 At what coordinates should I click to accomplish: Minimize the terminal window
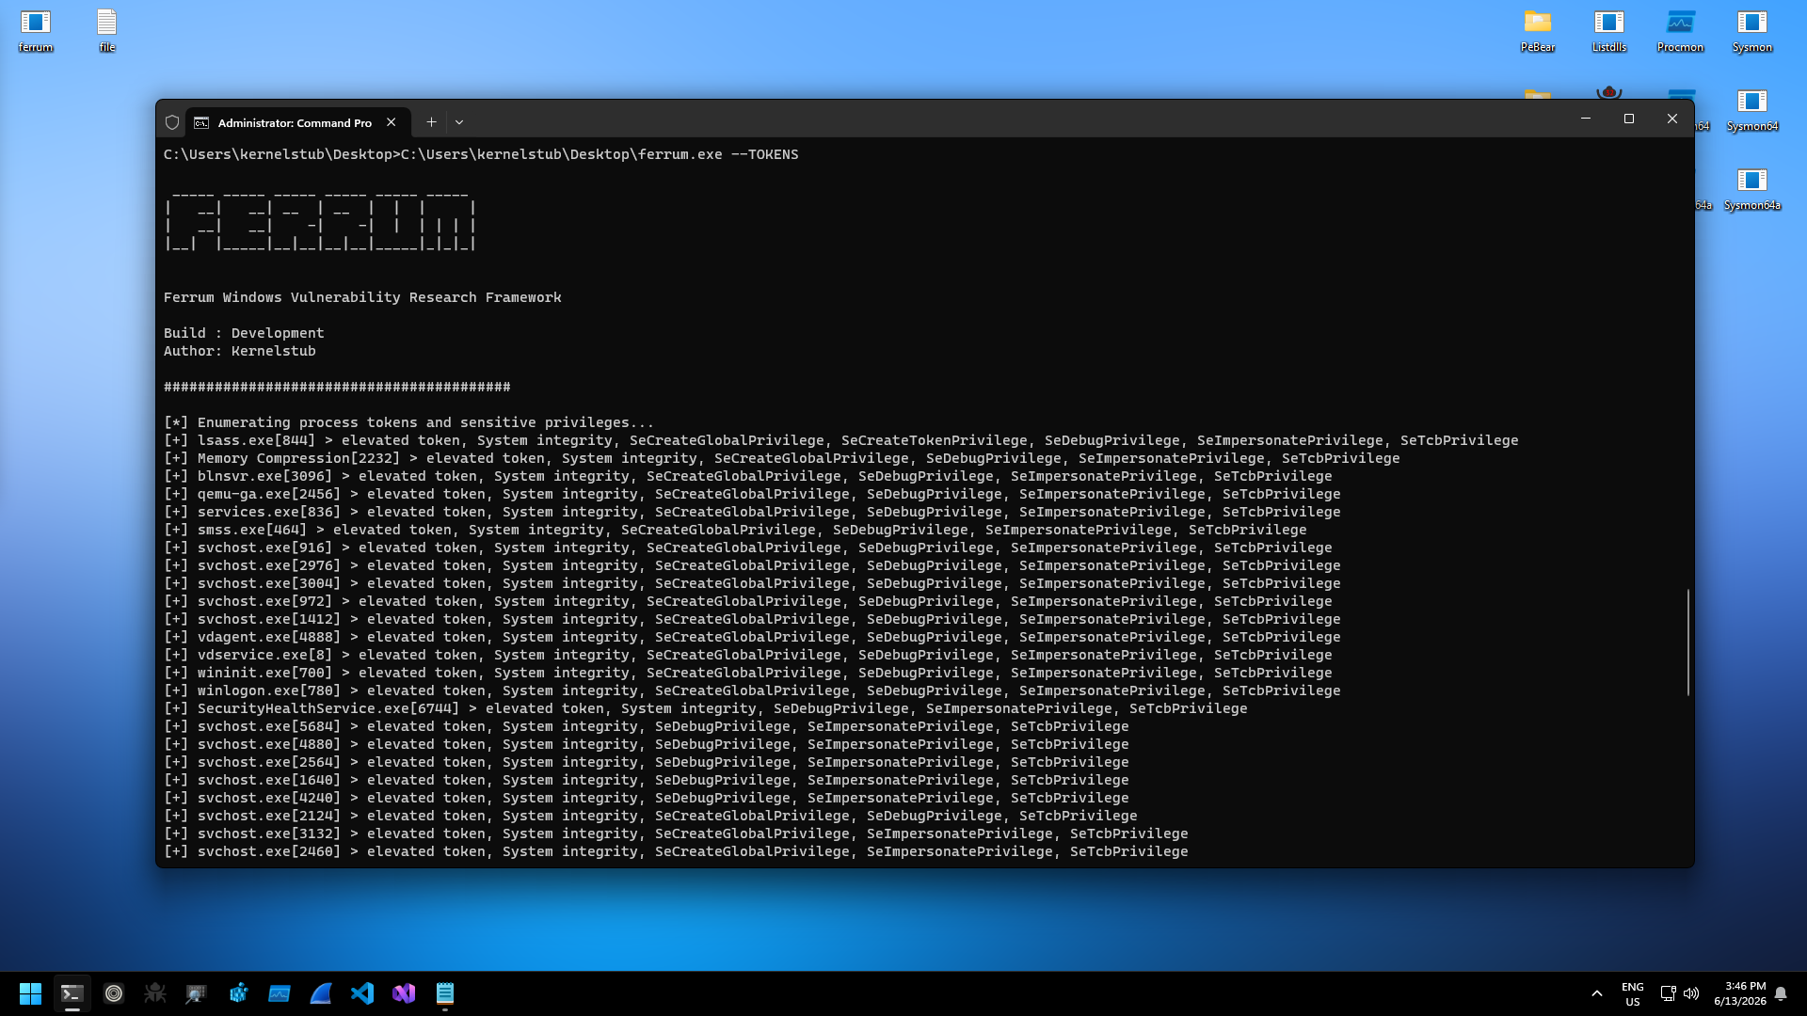coord(1586,119)
